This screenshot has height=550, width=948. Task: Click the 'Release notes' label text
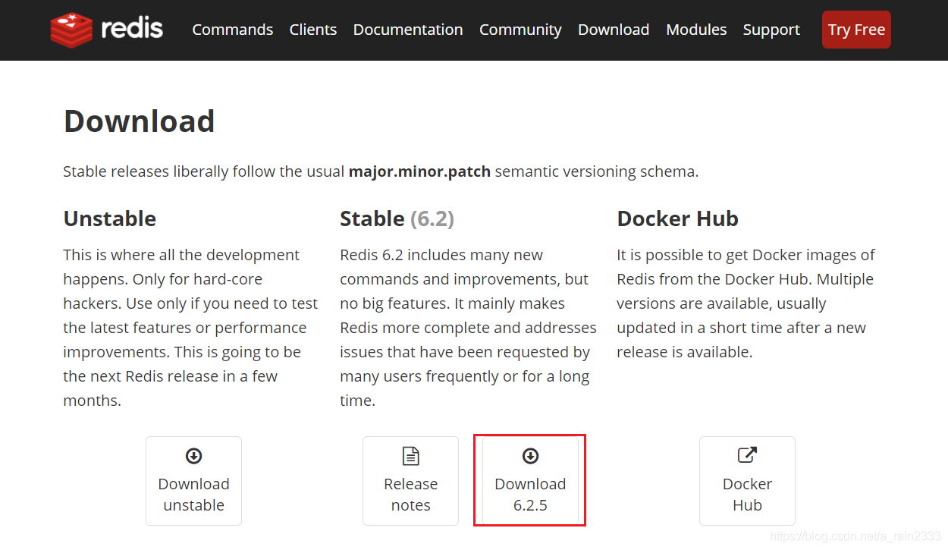pyautogui.click(x=410, y=495)
